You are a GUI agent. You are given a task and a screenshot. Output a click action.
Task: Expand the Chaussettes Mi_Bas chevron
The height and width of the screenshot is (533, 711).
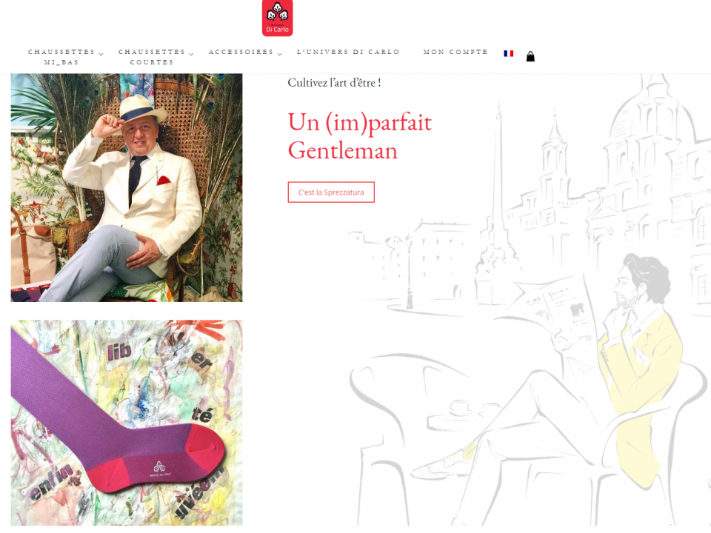pyautogui.click(x=101, y=54)
